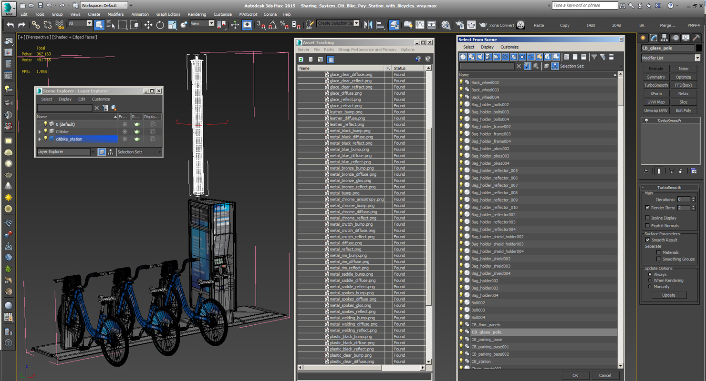The width and height of the screenshot is (706, 381).
Task: Activate the Select Object tool
Action: [99, 25]
